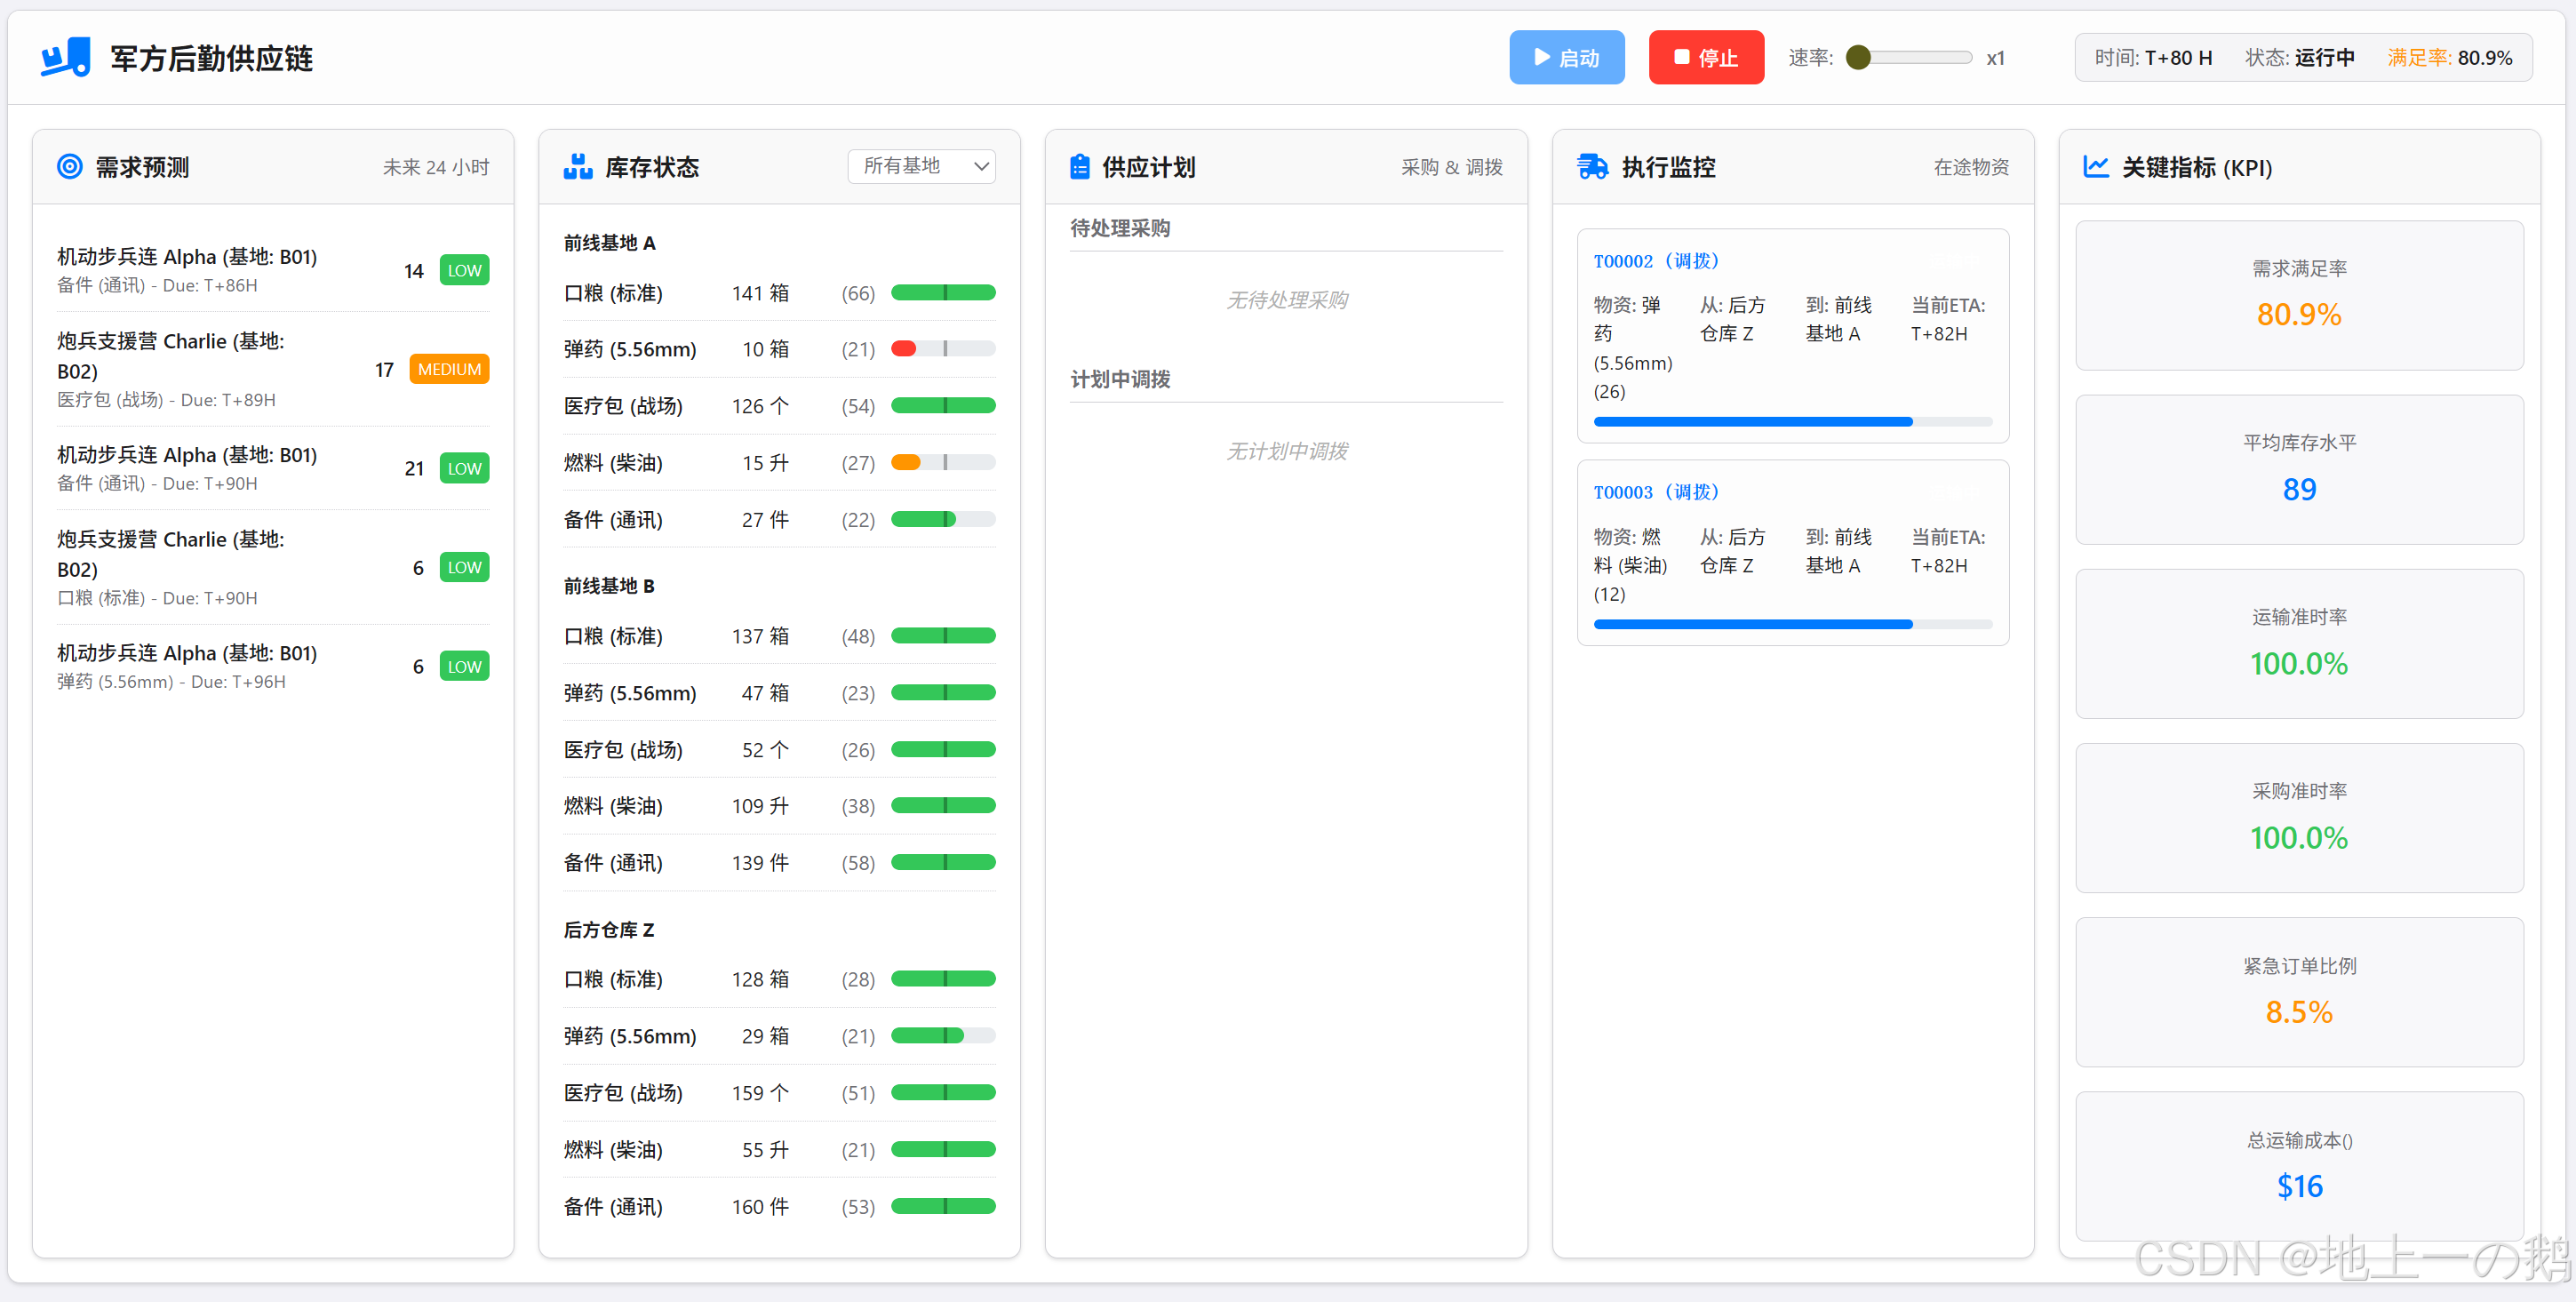
Task: Click the 总运输成本 $16 KPI card
Action: coord(2299,1166)
